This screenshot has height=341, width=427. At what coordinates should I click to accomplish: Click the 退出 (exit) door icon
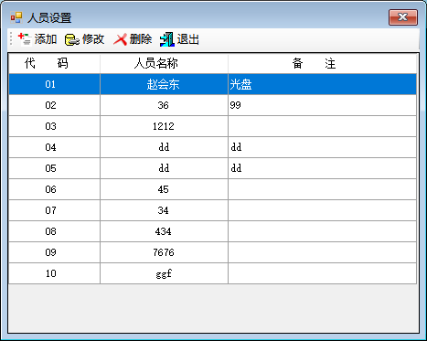167,39
